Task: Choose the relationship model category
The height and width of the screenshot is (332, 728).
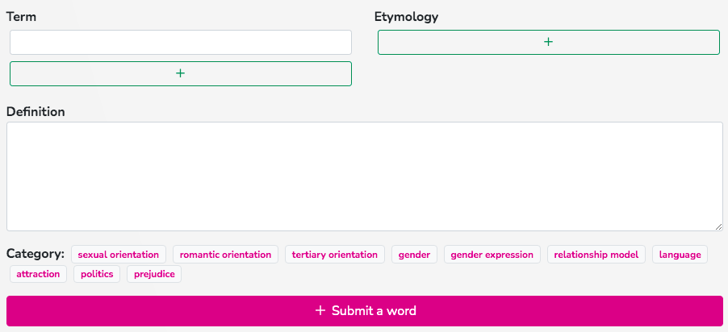Action: tap(596, 255)
